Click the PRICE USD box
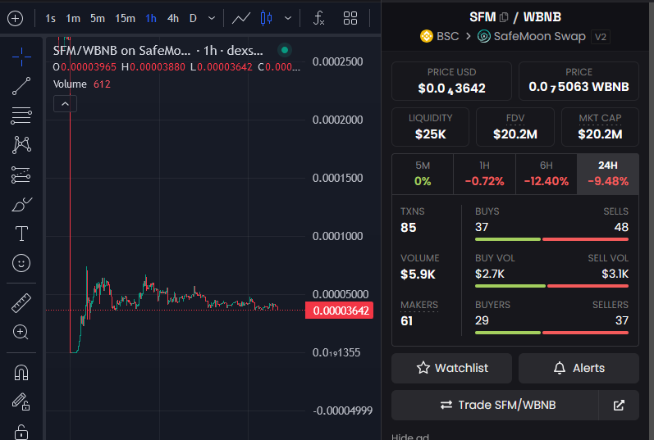654x440 pixels. pos(451,81)
